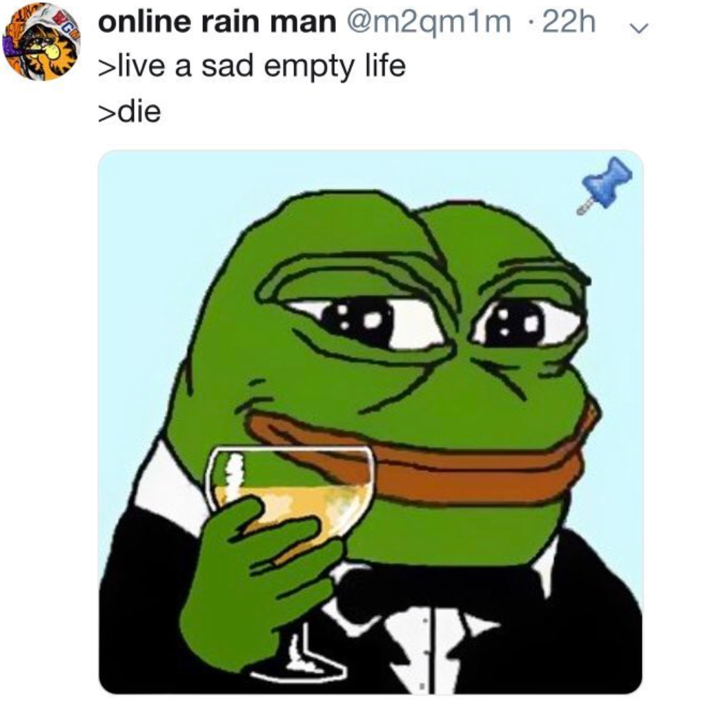
Task: Open the online rain man profile avatar
Action: (x=41, y=41)
